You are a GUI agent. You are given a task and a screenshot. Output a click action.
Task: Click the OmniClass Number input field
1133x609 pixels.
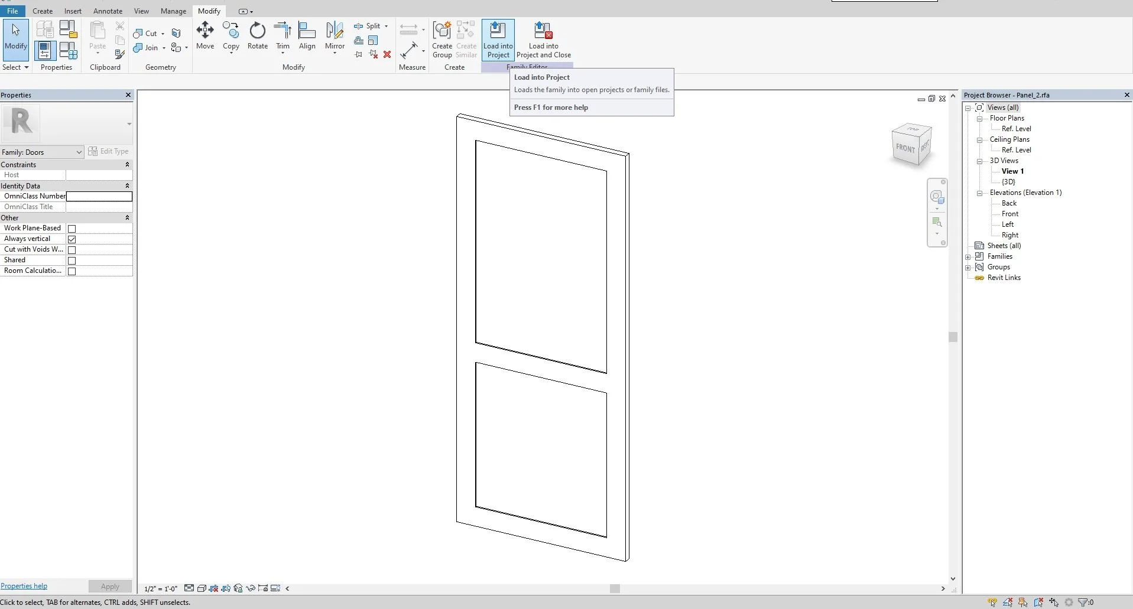(x=99, y=196)
